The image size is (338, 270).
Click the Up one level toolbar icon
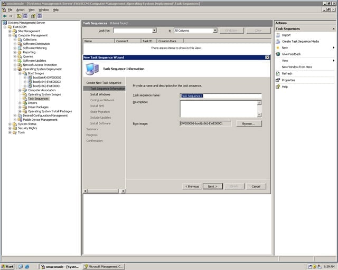[19, 16]
